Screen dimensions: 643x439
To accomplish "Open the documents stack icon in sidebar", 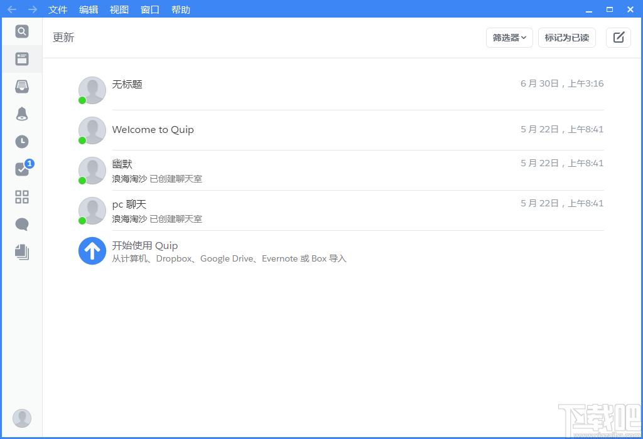I will click(22, 252).
